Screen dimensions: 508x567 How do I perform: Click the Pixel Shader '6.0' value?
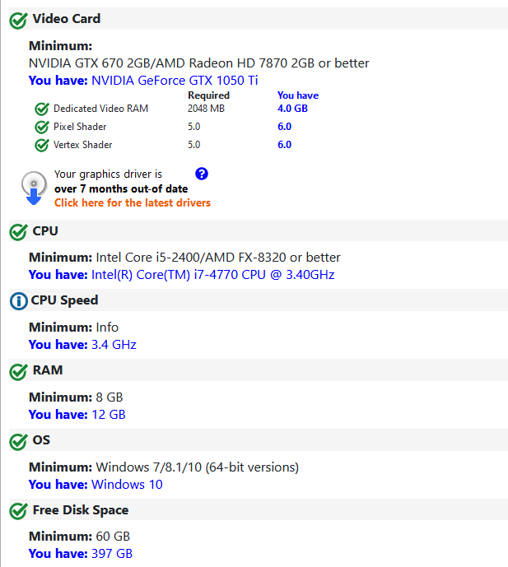[284, 127]
